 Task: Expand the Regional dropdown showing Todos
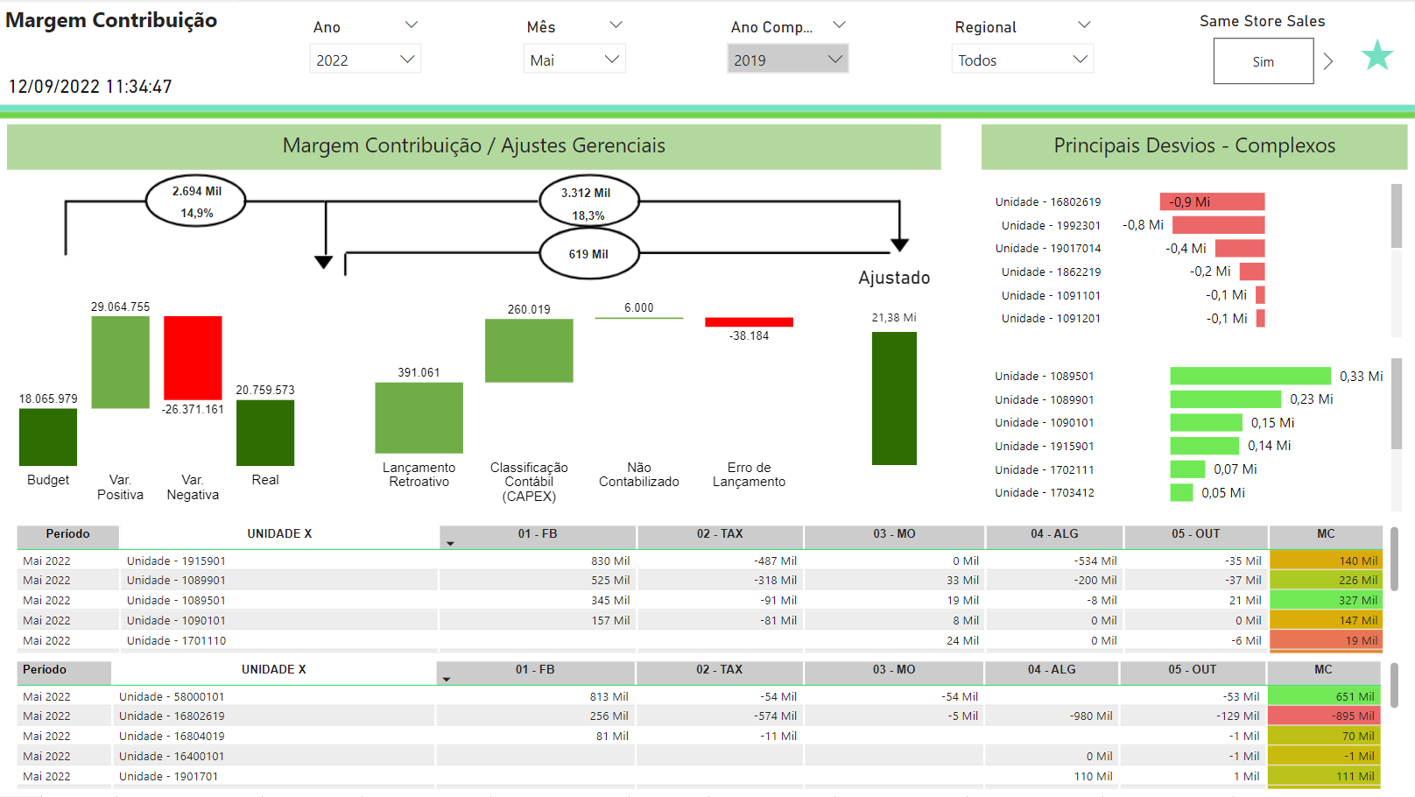point(1022,60)
